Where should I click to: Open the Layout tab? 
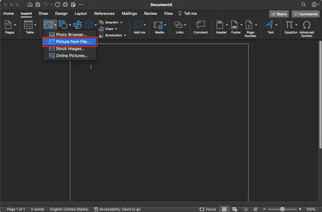click(81, 14)
